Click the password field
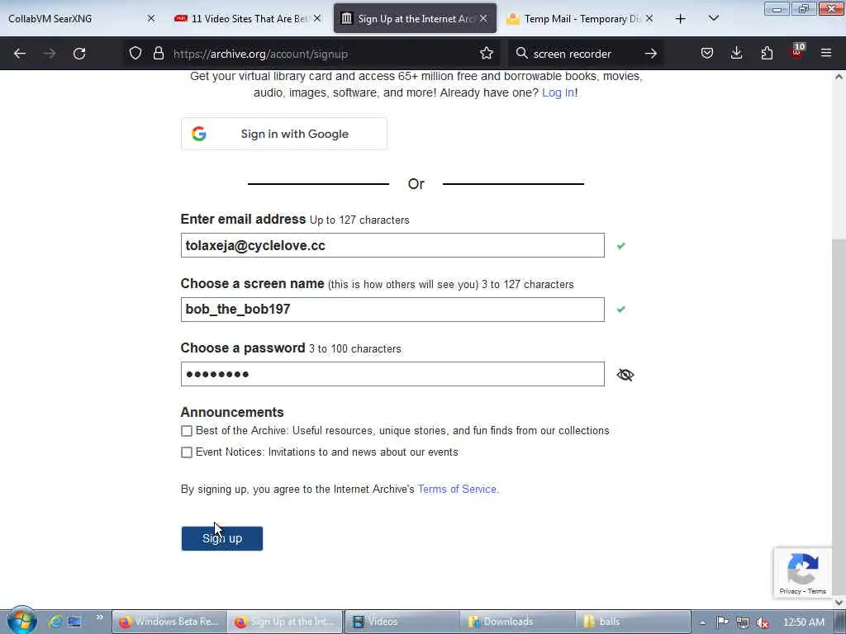Image resolution: width=846 pixels, height=634 pixels. [392, 374]
